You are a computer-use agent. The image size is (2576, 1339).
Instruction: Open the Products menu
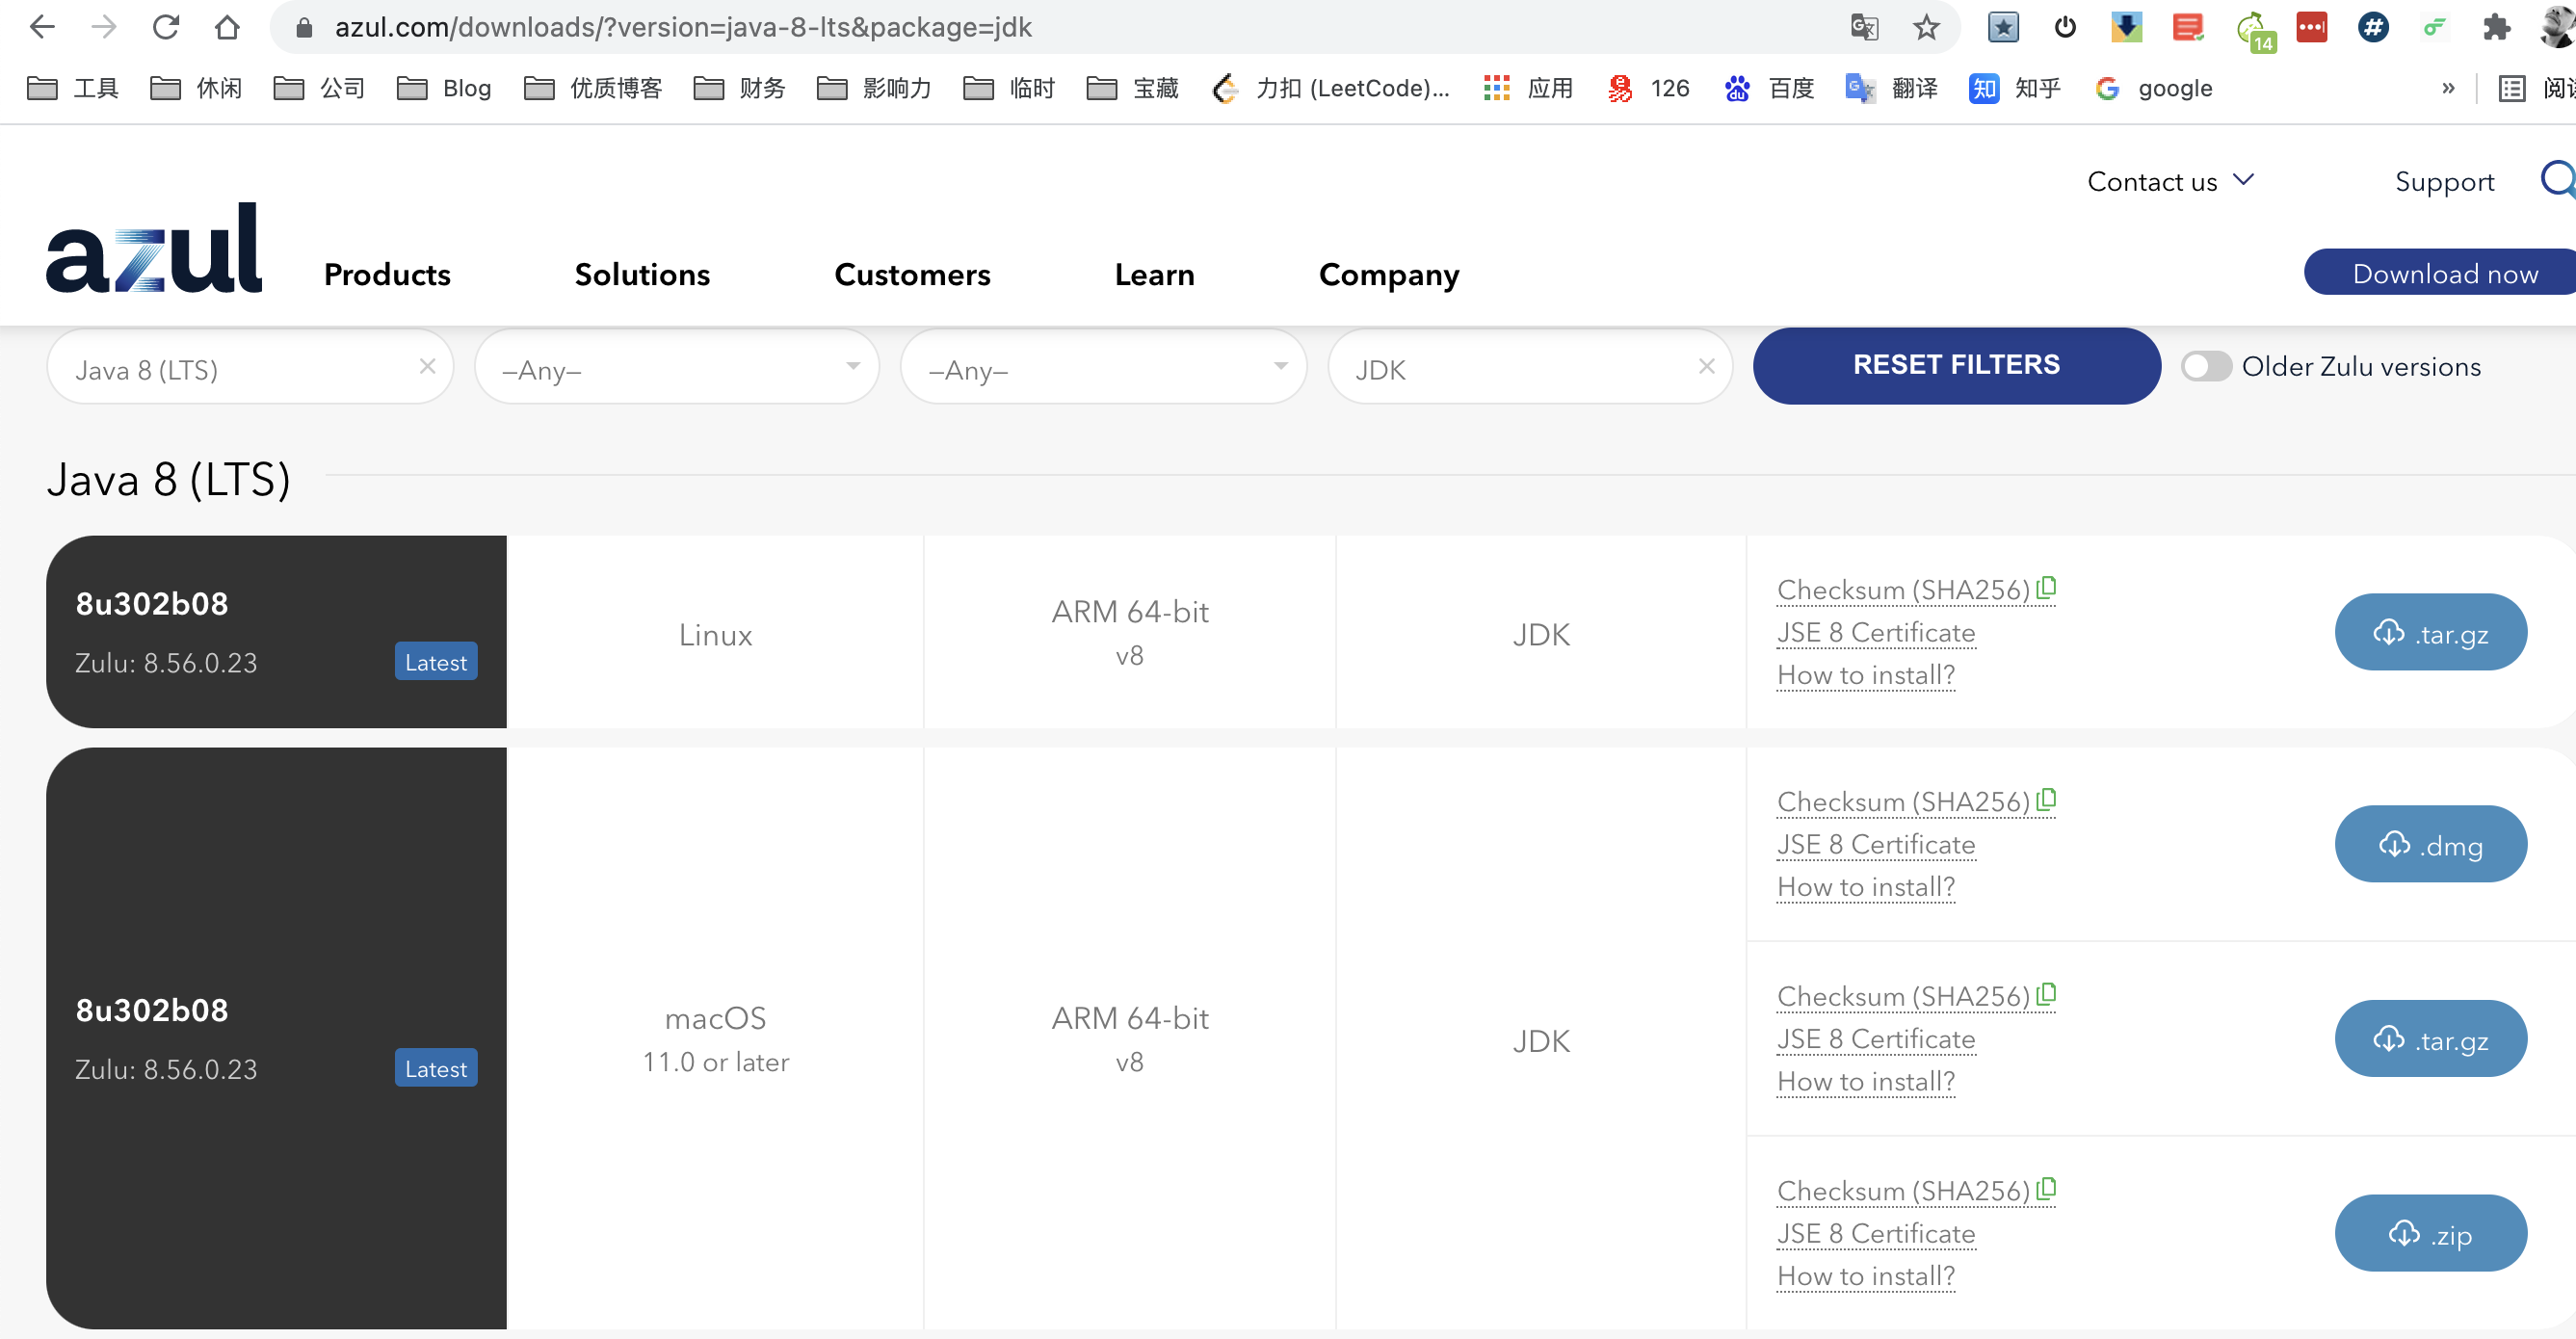(387, 274)
